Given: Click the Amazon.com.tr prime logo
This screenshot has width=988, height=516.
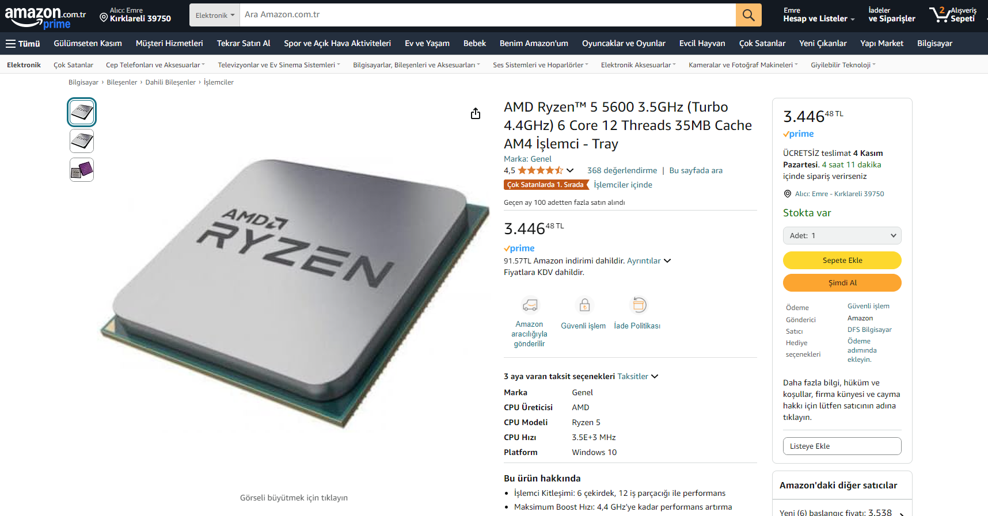Looking at the screenshot, I should [x=45, y=17].
